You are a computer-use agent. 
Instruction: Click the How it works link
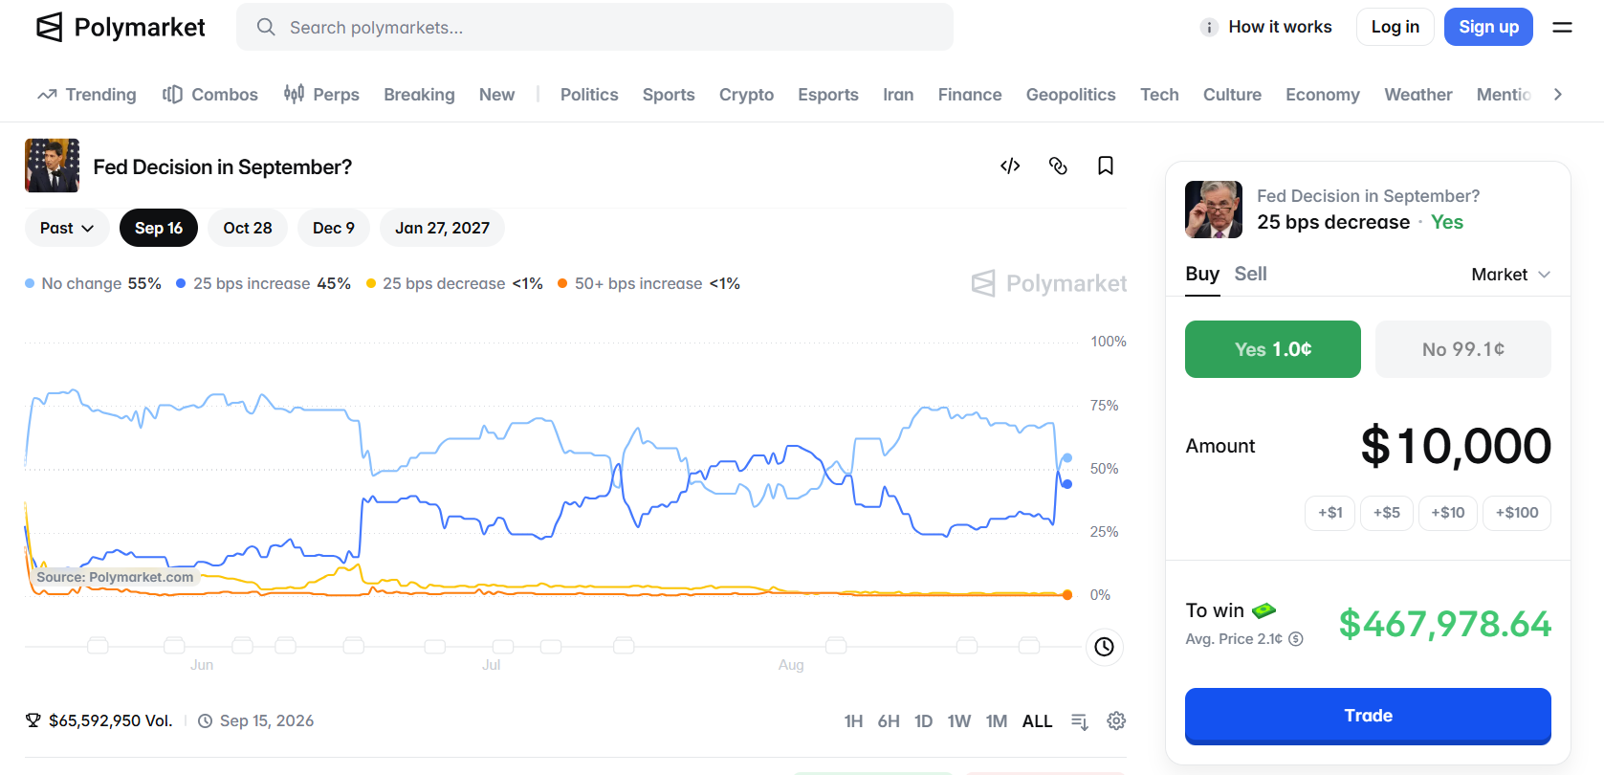point(1280,27)
